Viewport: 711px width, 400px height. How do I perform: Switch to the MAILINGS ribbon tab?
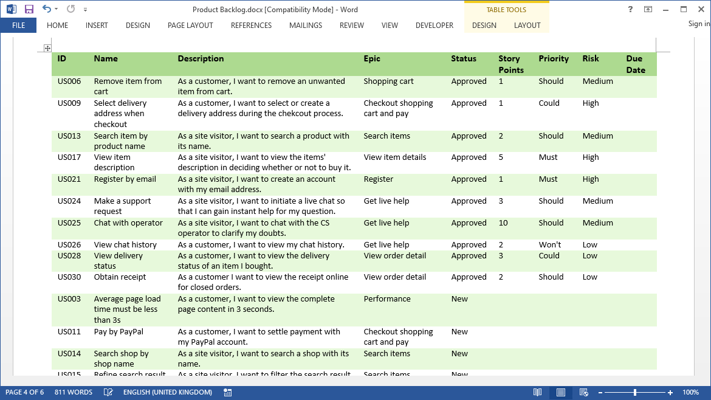point(305,26)
